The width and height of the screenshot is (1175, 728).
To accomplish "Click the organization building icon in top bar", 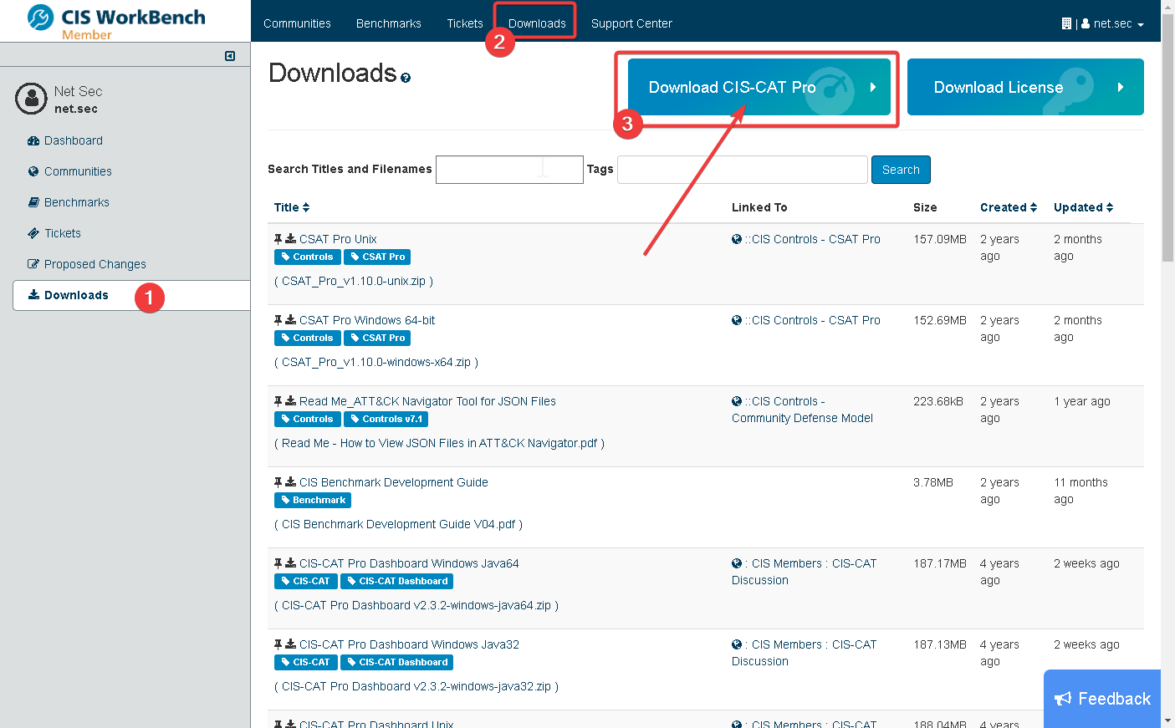I will click(x=1066, y=23).
